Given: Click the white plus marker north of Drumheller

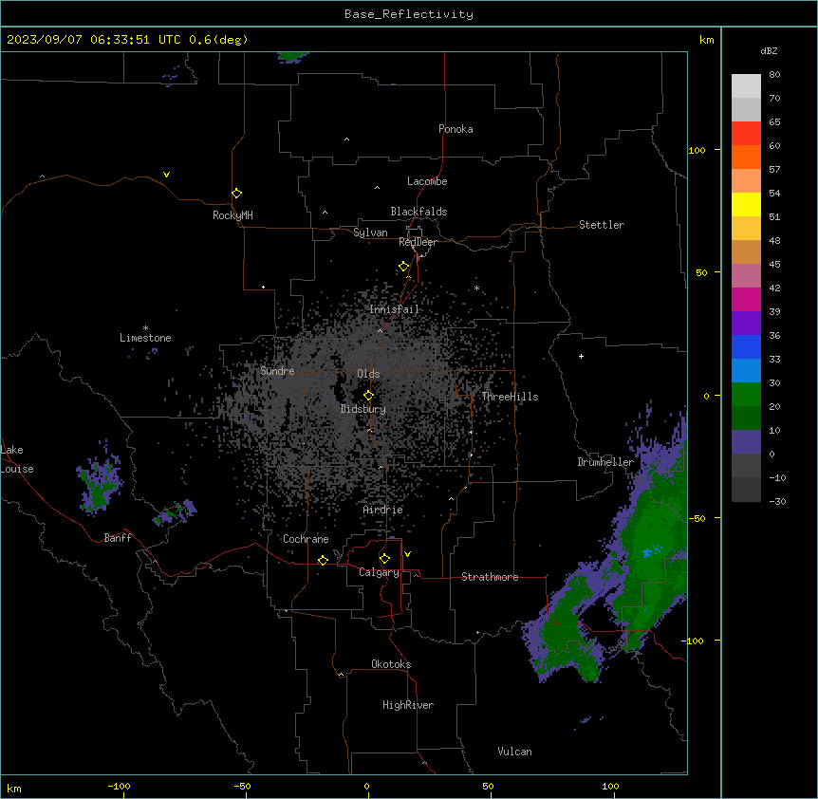Looking at the screenshot, I should (x=581, y=356).
